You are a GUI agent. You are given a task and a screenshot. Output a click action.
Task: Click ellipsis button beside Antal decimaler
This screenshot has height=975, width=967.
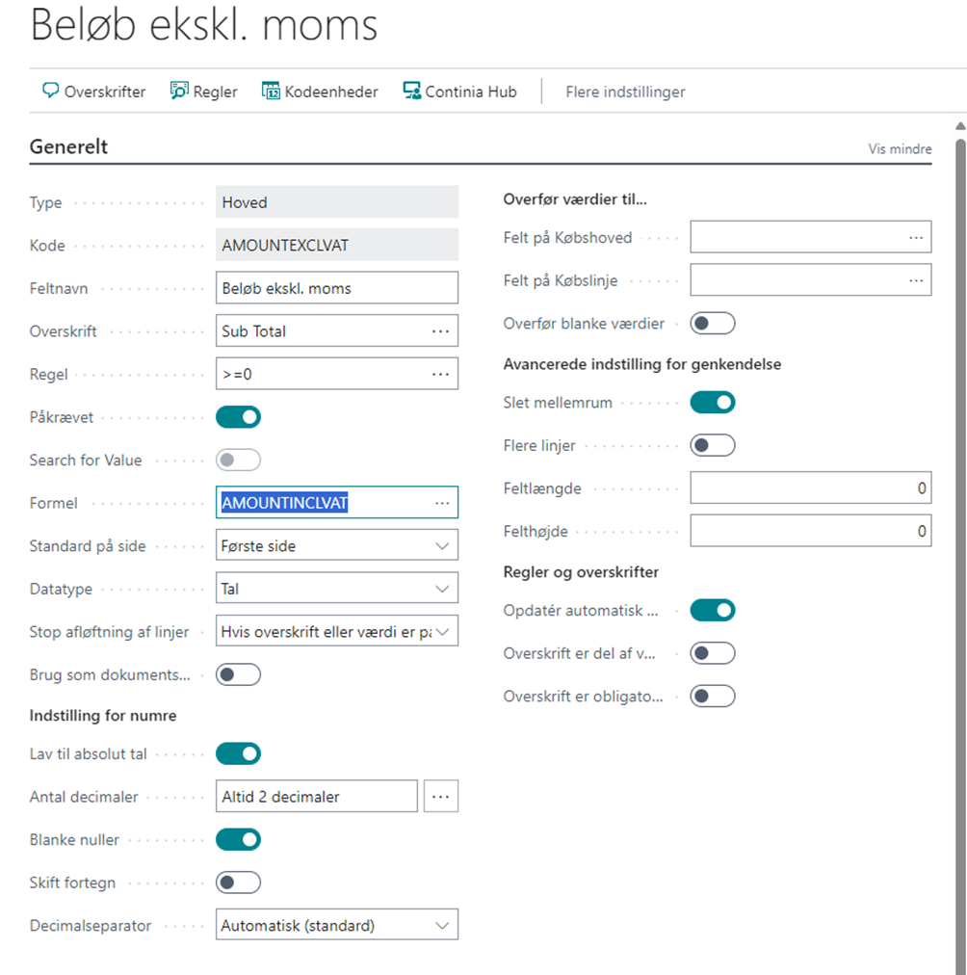click(440, 797)
